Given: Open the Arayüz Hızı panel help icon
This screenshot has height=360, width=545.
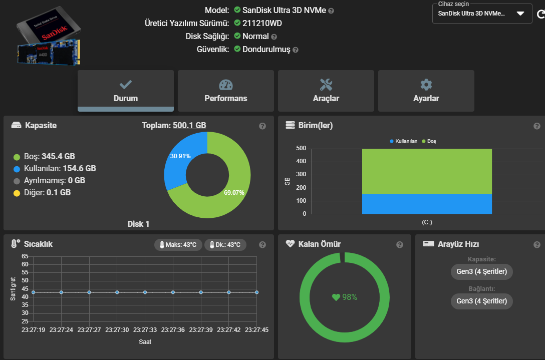Looking at the screenshot, I should pyautogui.click(x=537, y=245).
